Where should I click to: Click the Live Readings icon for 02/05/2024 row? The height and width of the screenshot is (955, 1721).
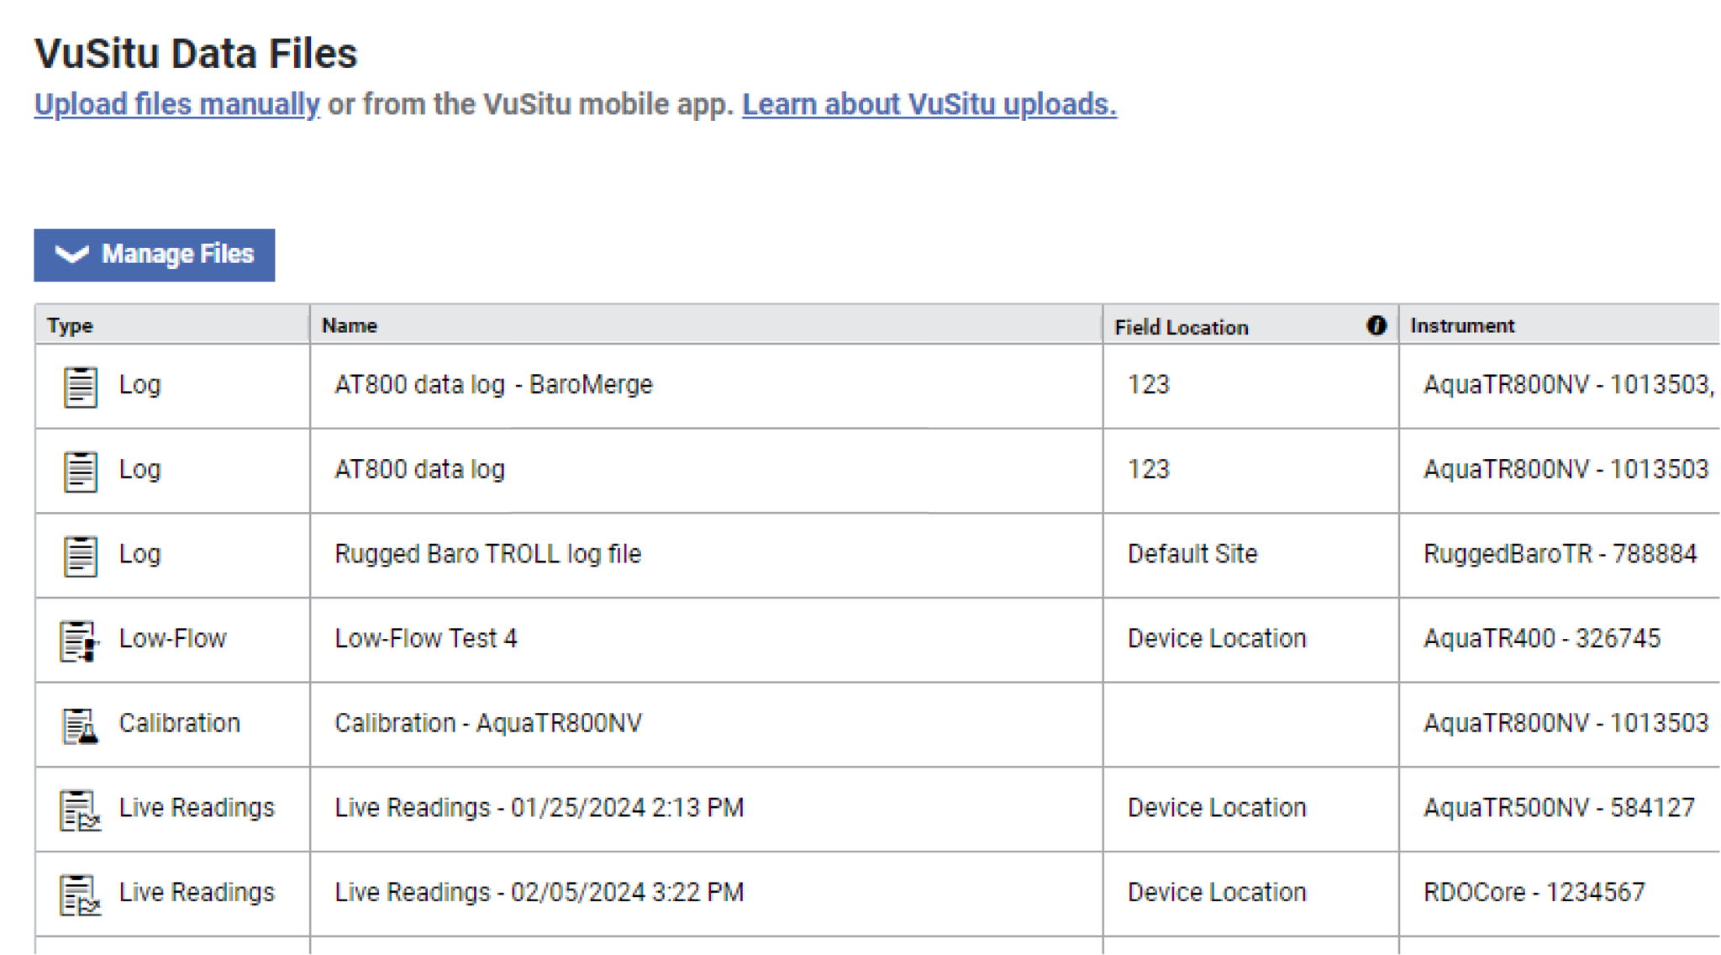80,894
